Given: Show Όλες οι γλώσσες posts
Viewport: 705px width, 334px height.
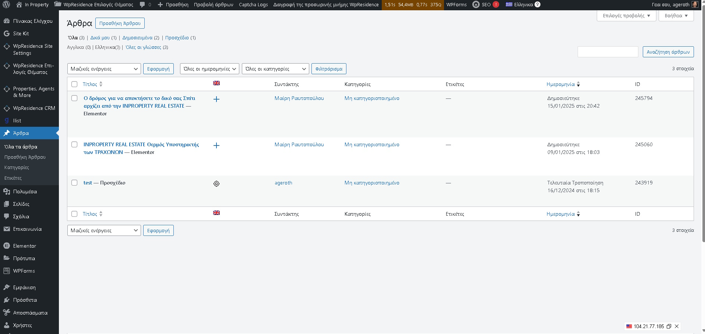Looking at the screenshot, I should (143, 47).
